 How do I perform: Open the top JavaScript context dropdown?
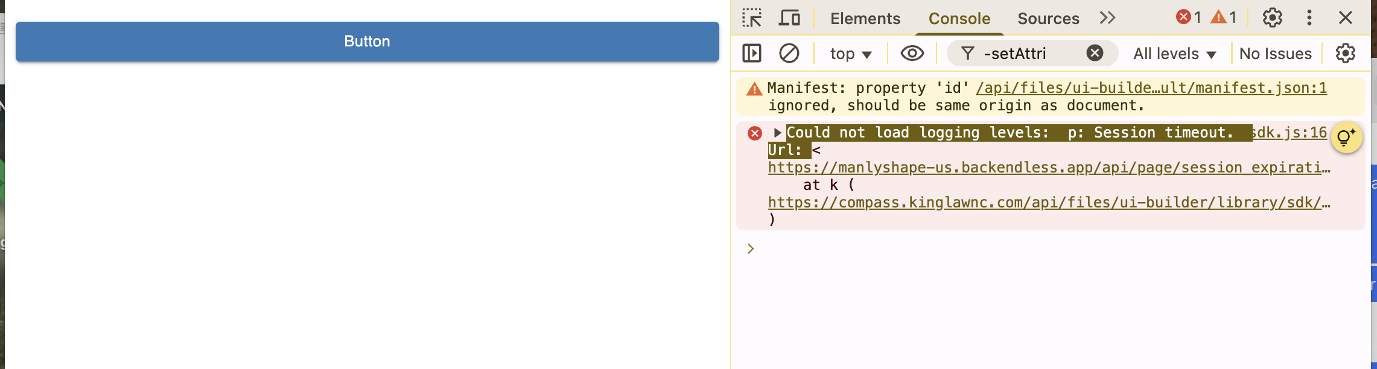coord(850,54)
